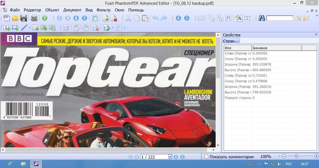Click the select-objects checkmark tool
The image size is (319, 168).
click(107, 28)
